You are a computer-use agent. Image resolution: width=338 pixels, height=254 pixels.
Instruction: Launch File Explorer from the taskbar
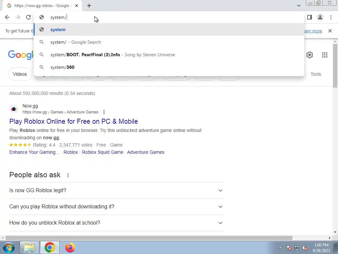(x=29, y=247)
